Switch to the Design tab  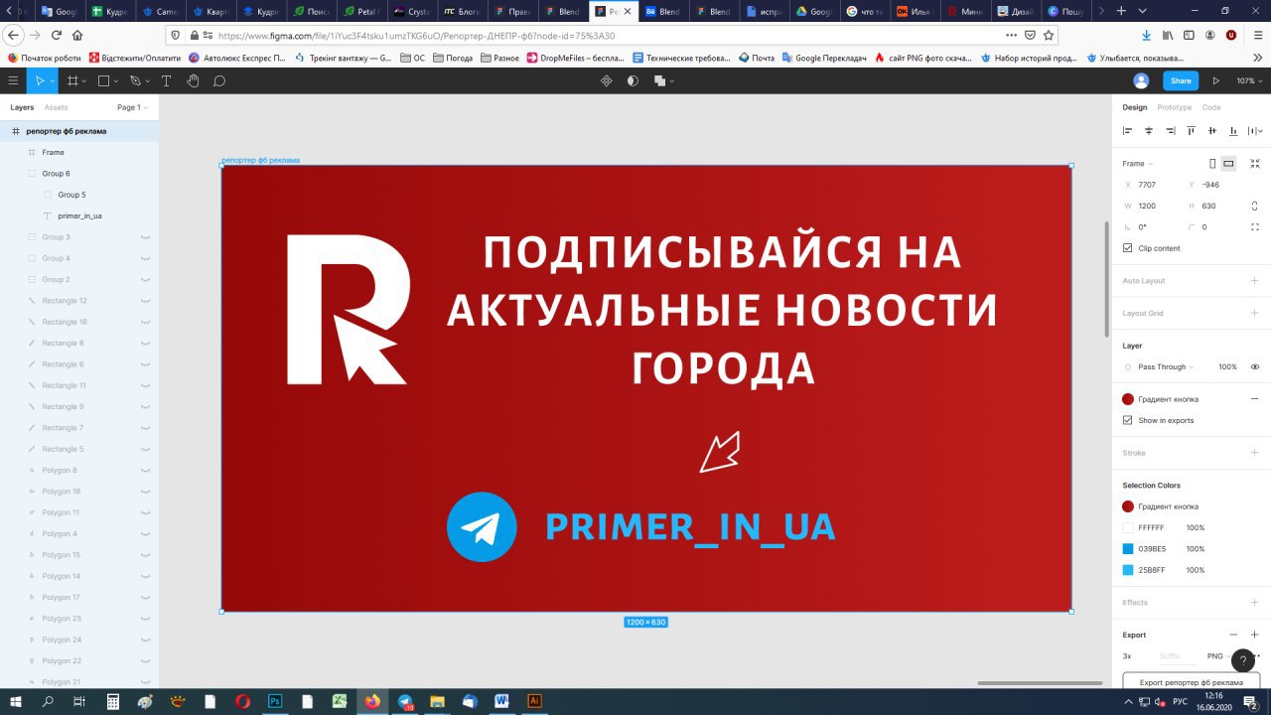coord(1135,107)
